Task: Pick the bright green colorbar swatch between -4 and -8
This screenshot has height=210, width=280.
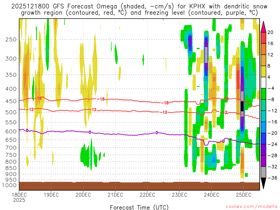Action: (263, 94)
